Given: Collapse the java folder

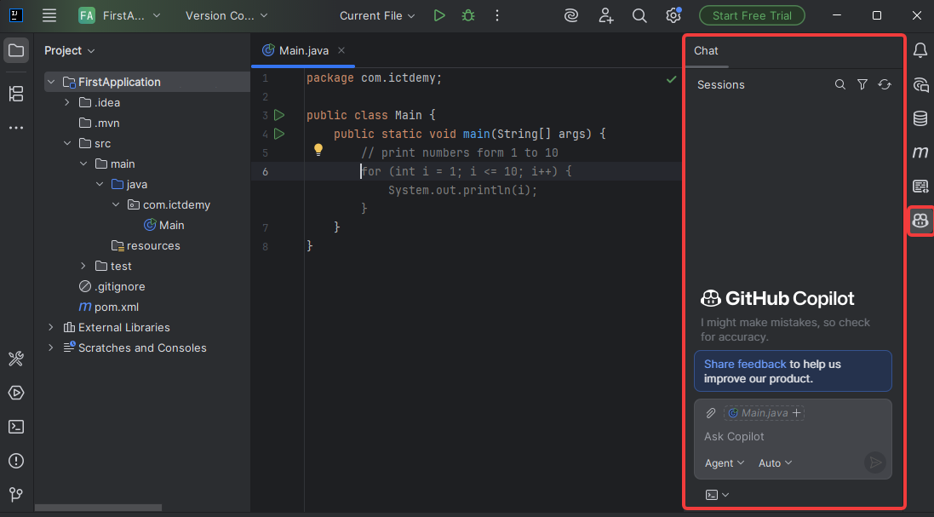Looking at the screenshot, I should [100, 184].
